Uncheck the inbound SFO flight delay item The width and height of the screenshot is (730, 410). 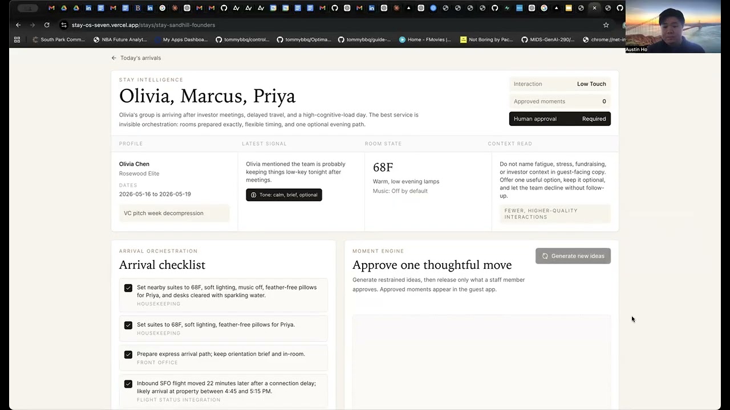128,384
